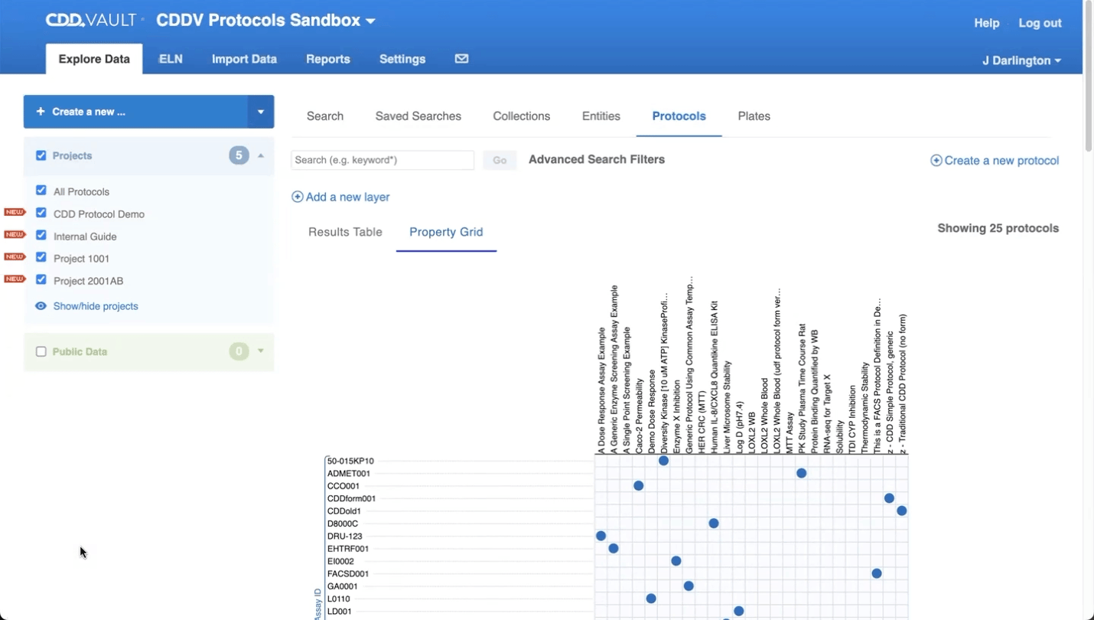
Task: Switch to the Results Table tab
Action: [345, 232]
